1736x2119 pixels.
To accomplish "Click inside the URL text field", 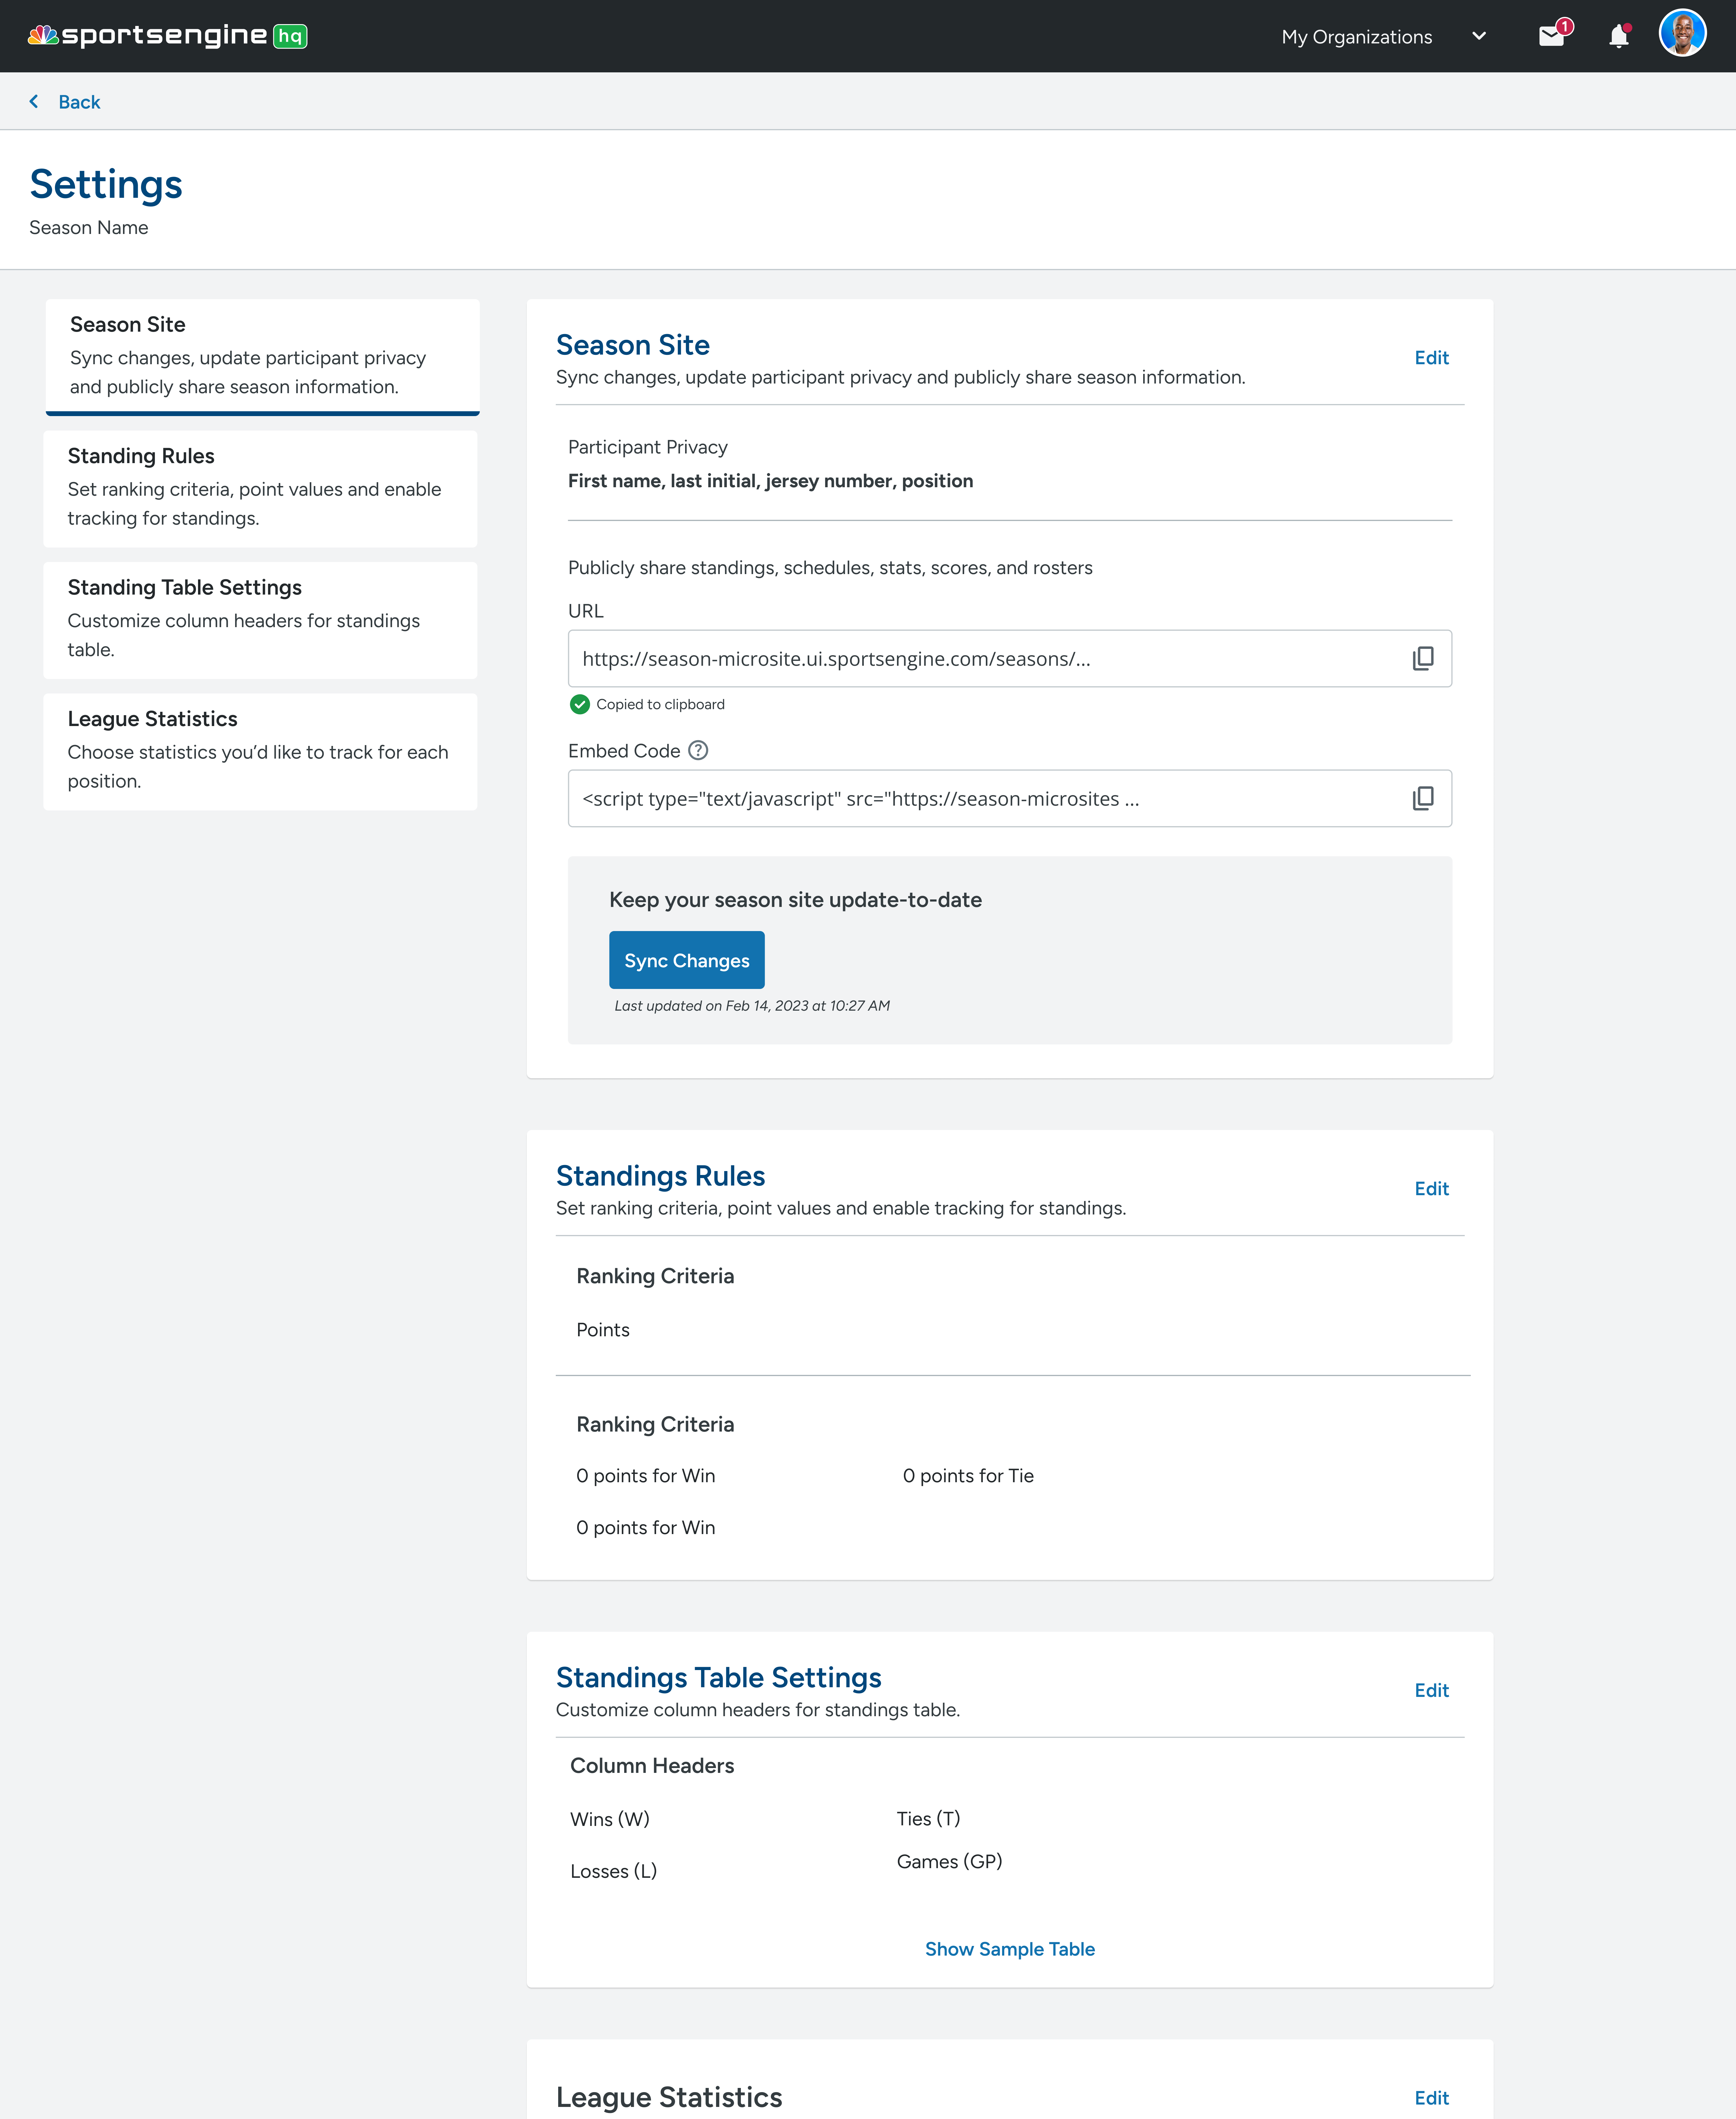I will coord(980,658).
